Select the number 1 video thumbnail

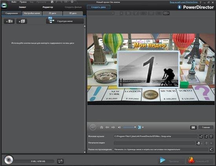pyautogui.click(x=148, y=69)
